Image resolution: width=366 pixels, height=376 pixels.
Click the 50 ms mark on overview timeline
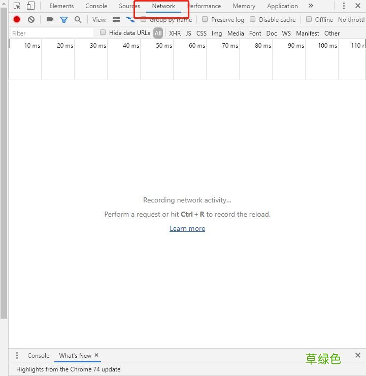164,45
